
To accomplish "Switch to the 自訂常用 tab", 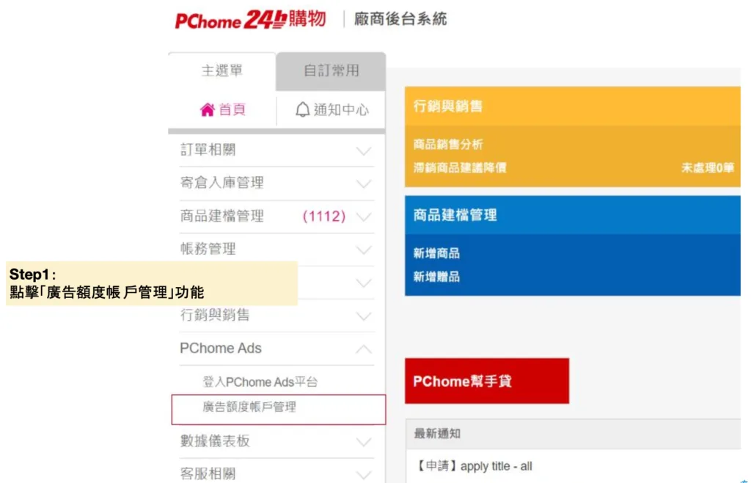I will (331, 71).
